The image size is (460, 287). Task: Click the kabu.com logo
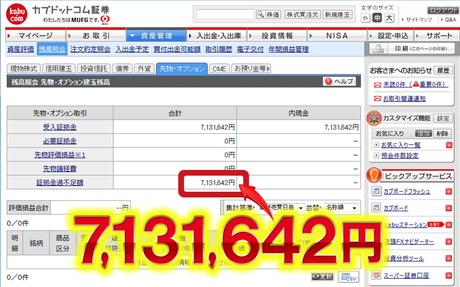coord(18,14)
